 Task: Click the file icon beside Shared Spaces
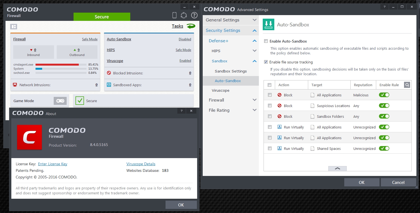312,148
